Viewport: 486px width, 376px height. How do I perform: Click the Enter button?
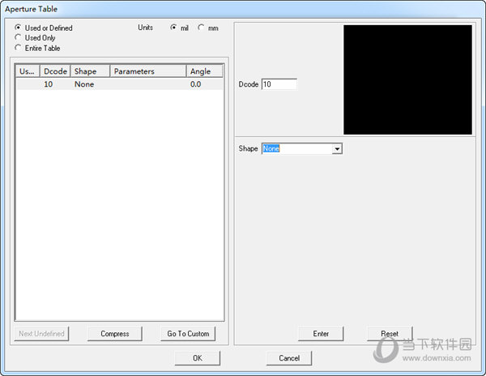click(x=321, y=334)
